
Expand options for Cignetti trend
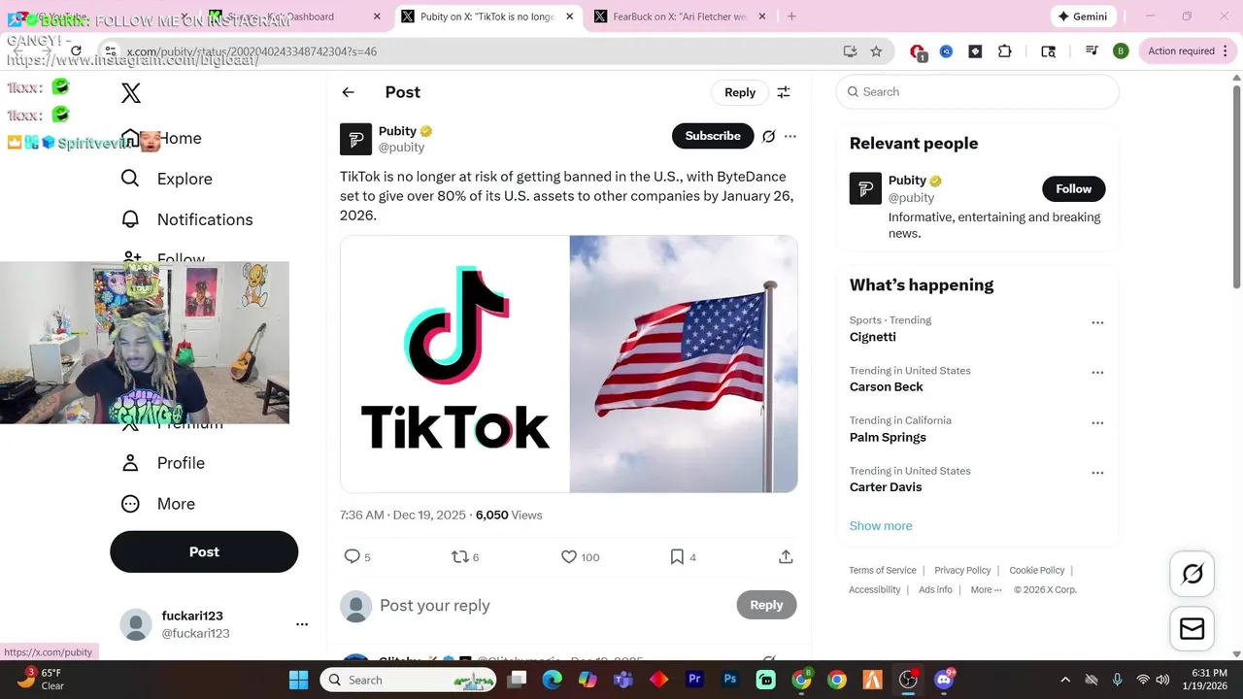tap(1097, 322)
